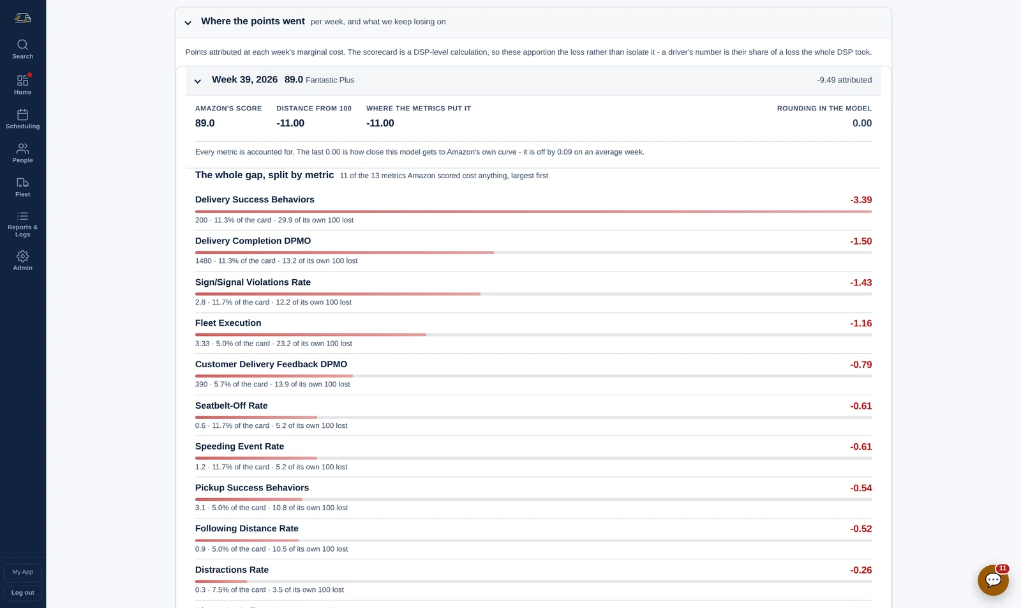
Task: Open the Admin settings
Action: click(x=22, y=261)
